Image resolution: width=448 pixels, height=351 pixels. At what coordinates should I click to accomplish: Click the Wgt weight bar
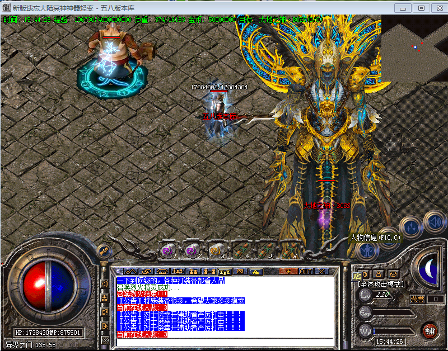(x=394, y=331)
